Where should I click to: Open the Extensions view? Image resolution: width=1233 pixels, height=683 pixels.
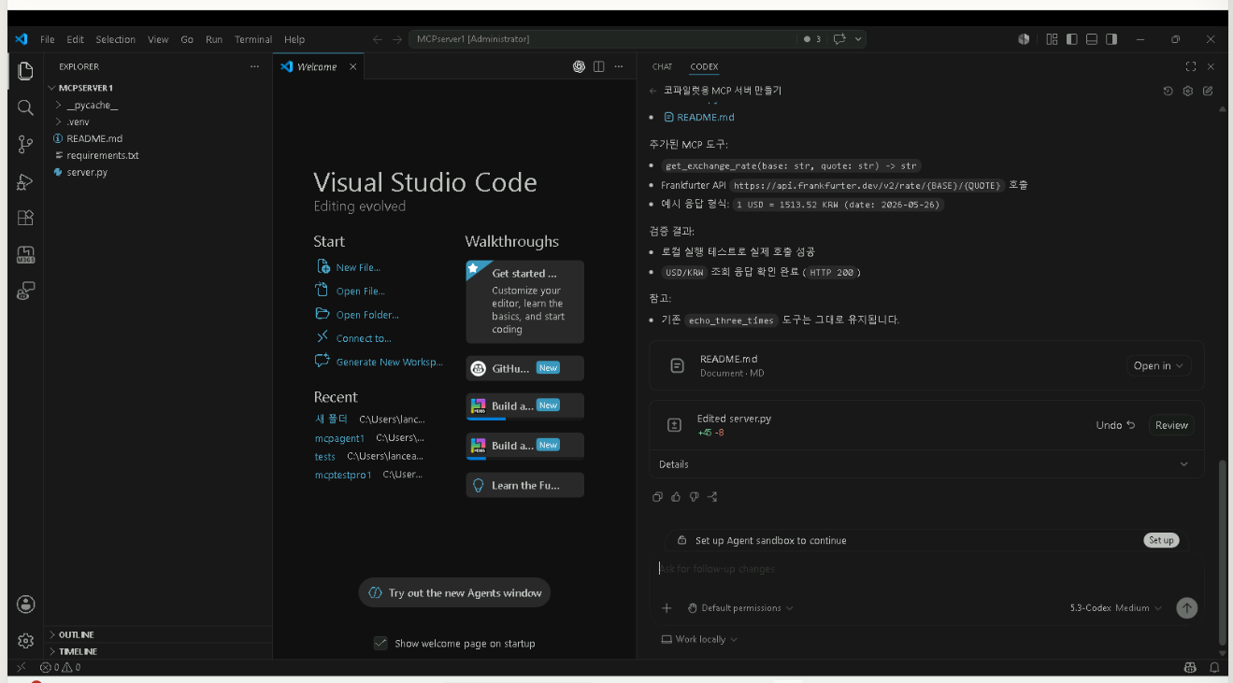click(25, 218)
